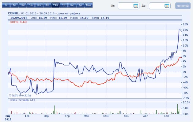
Task: Click the SOFIX: 5.447 legend label
Action: (x=19, y=22)
